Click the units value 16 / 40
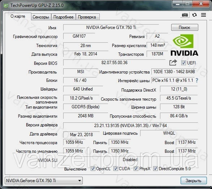Viewport: 212px width, 189px height. tap(80, 80)
